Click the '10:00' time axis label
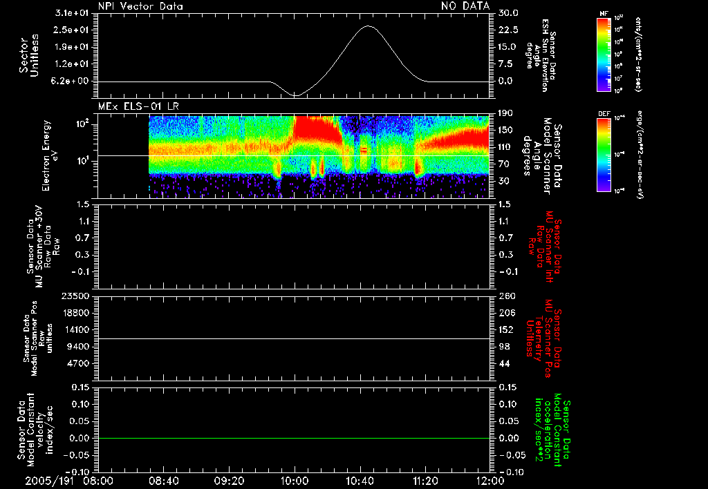Viewport: 708px width, 489px height. [295, 481]
